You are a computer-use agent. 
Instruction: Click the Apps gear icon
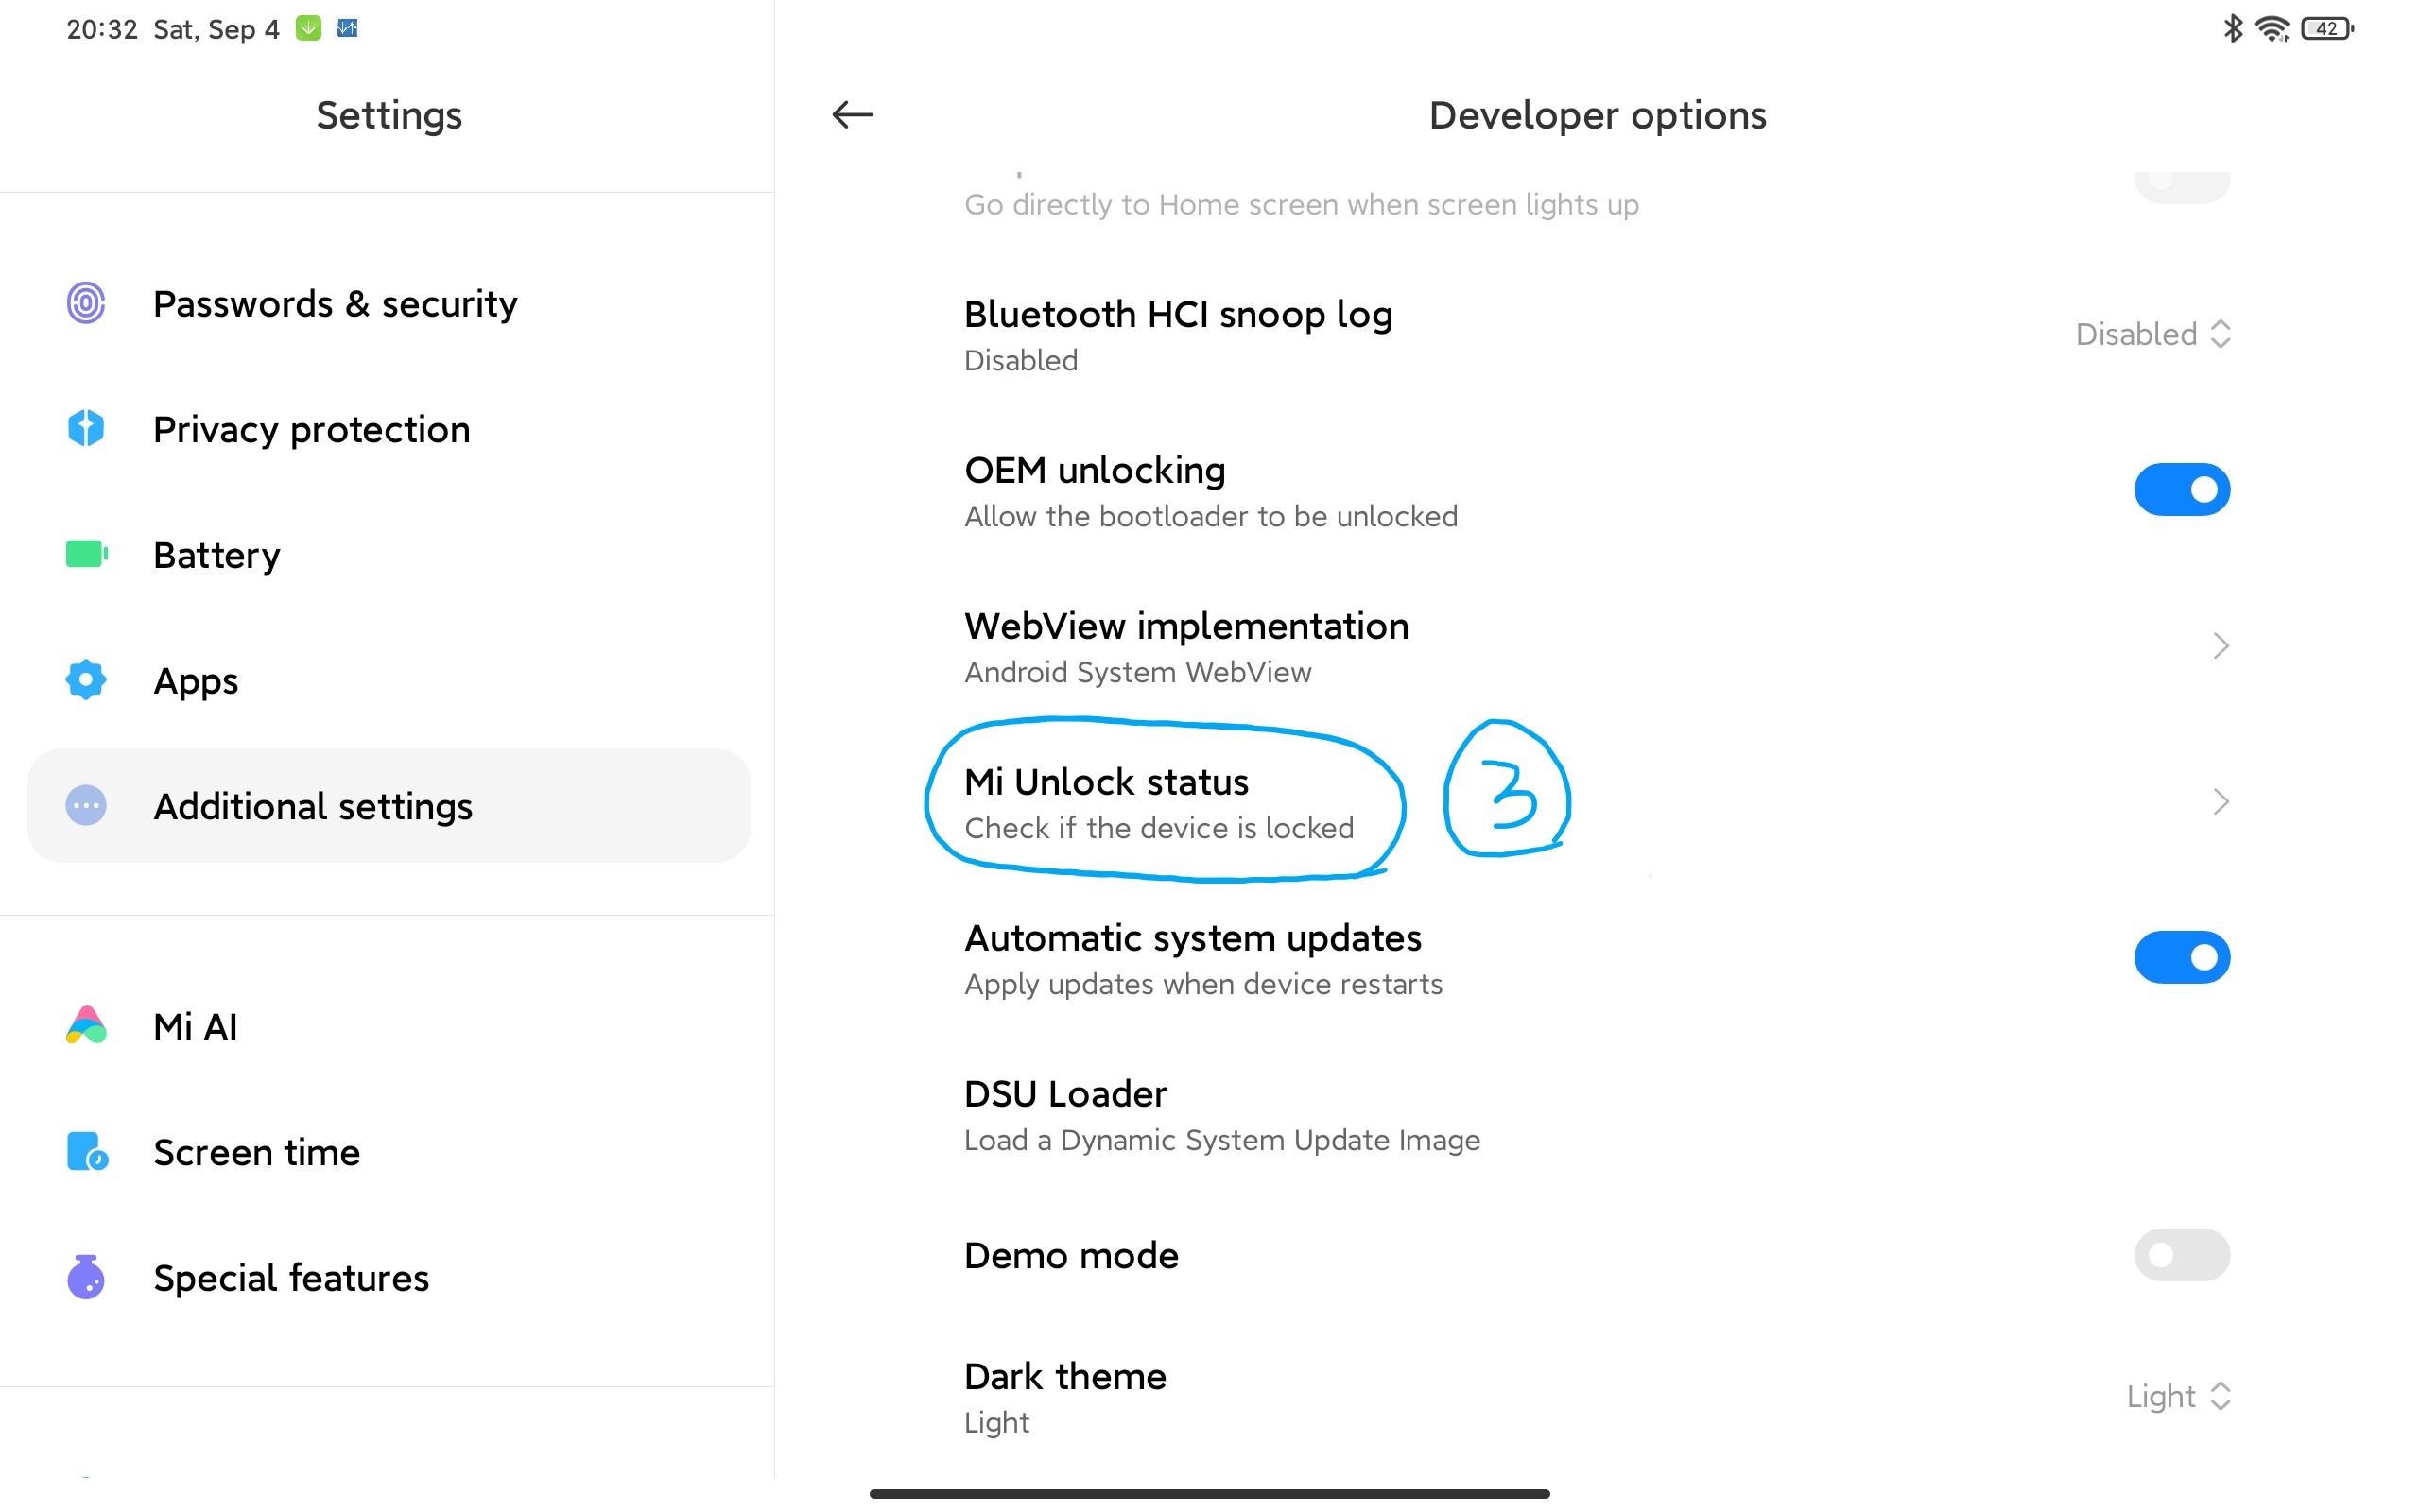pyautogui.click(x=86, y=680)
